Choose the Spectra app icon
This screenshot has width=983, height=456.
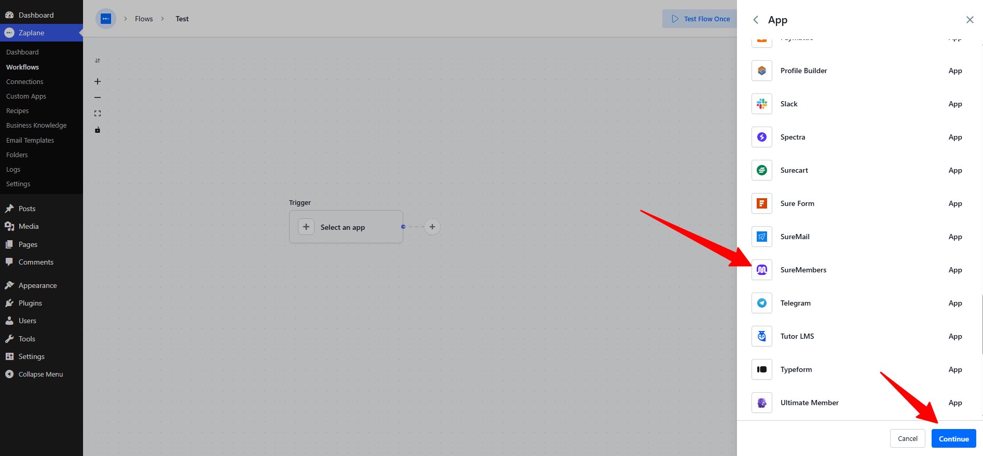(x=762, y=137)
